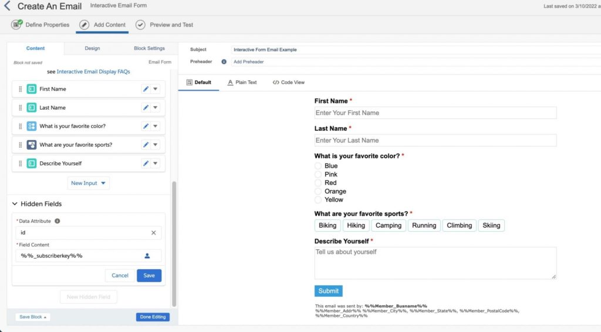The image size is (601, 332).
Task: Select the Orange radio button
Action: click(x=319, y=191)
